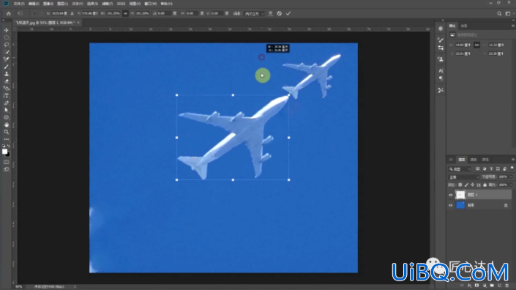Commit the transform with the checkmark button
The image size is (516, 290).
[288, 13]
